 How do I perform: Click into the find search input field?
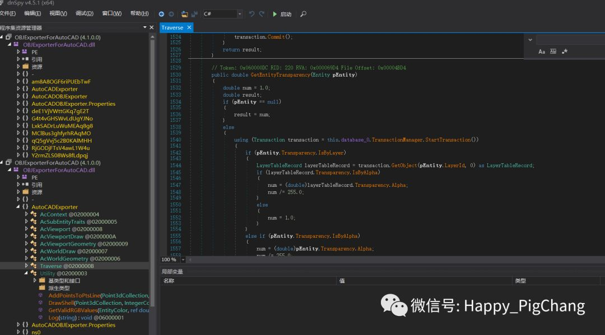pos(569,40)
